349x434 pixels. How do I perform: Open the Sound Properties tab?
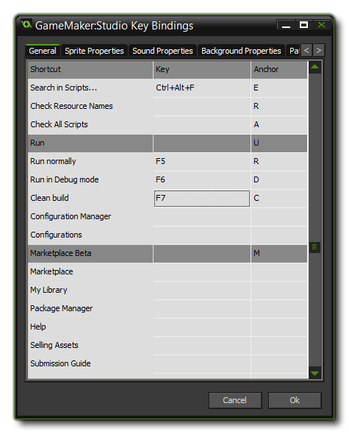[162, 51]
